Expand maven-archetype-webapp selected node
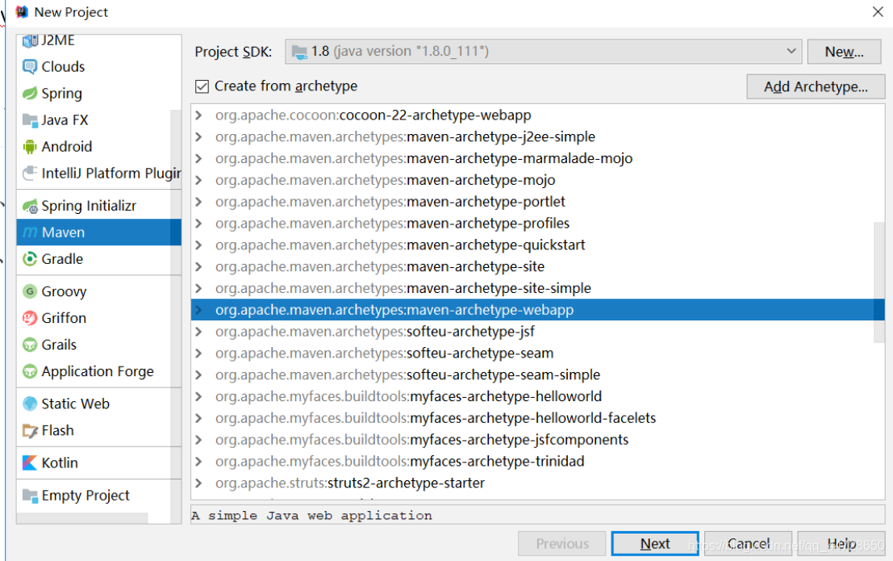This screenshot has width=893, height=561. coord(198,310)
